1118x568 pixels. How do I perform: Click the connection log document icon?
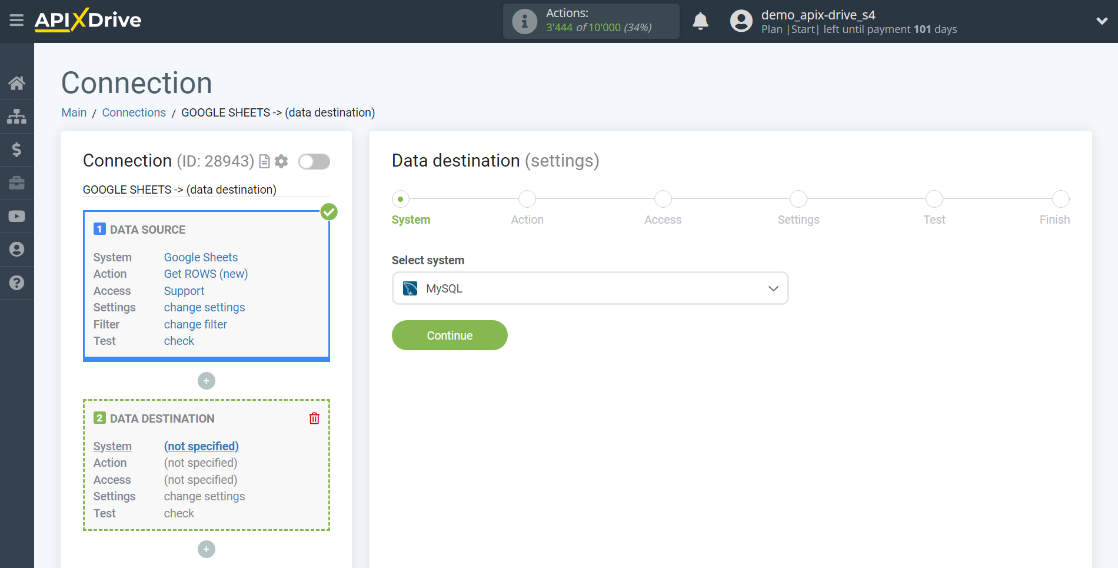[264, 161]
